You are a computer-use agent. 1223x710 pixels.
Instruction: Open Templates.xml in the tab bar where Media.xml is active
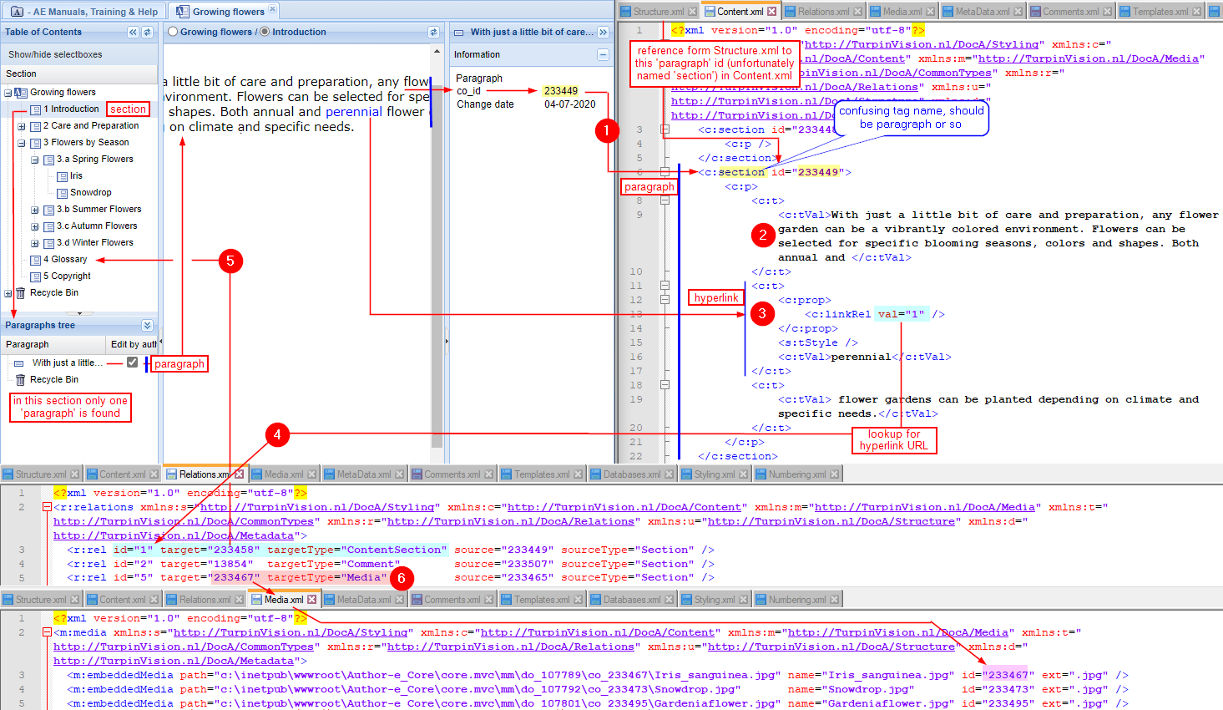click(x=542, y=600)
